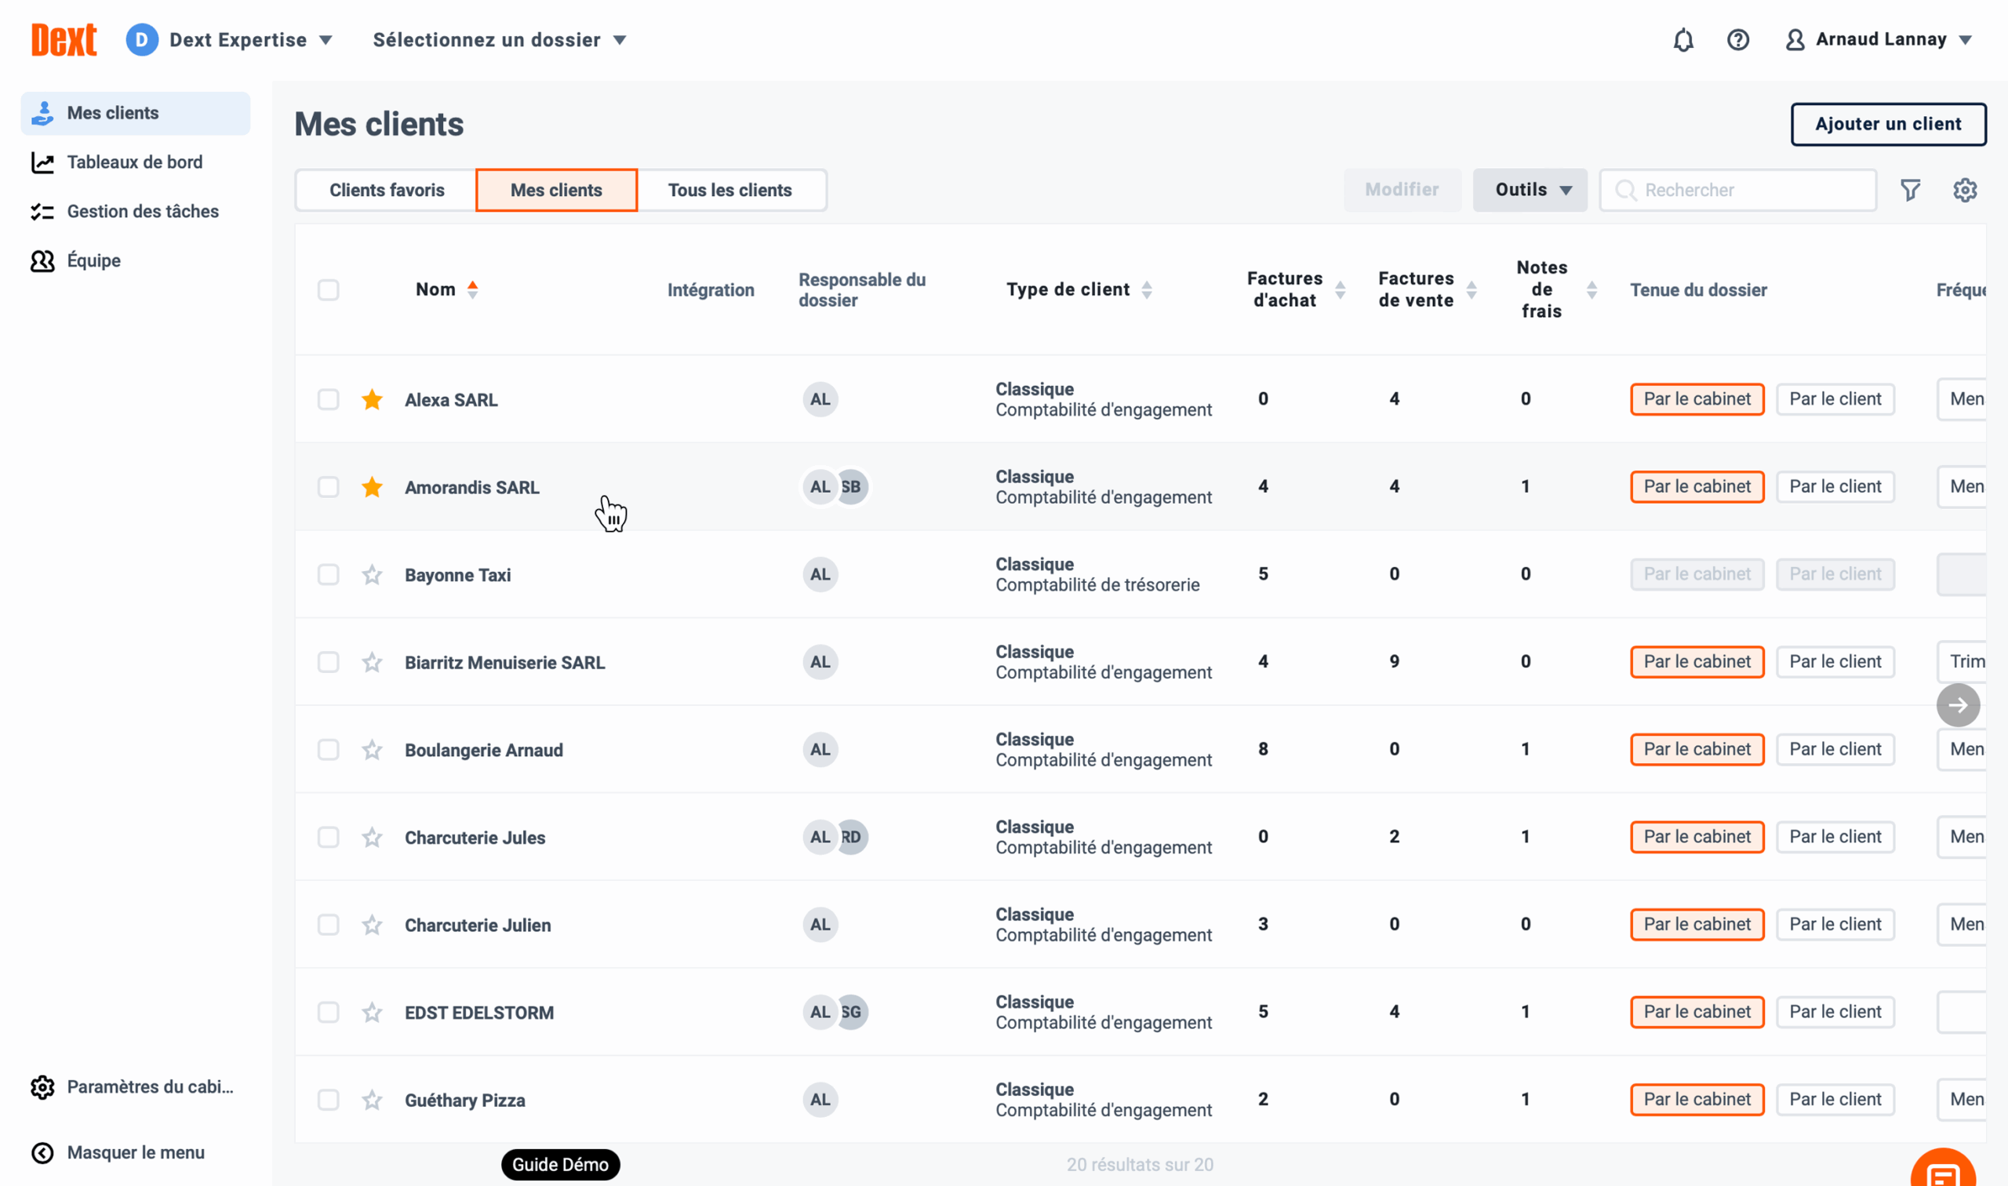Select Par le client for Charcuterie Julien
The width and height of the screenshot is (2008, 1186).
[1835, 924]
